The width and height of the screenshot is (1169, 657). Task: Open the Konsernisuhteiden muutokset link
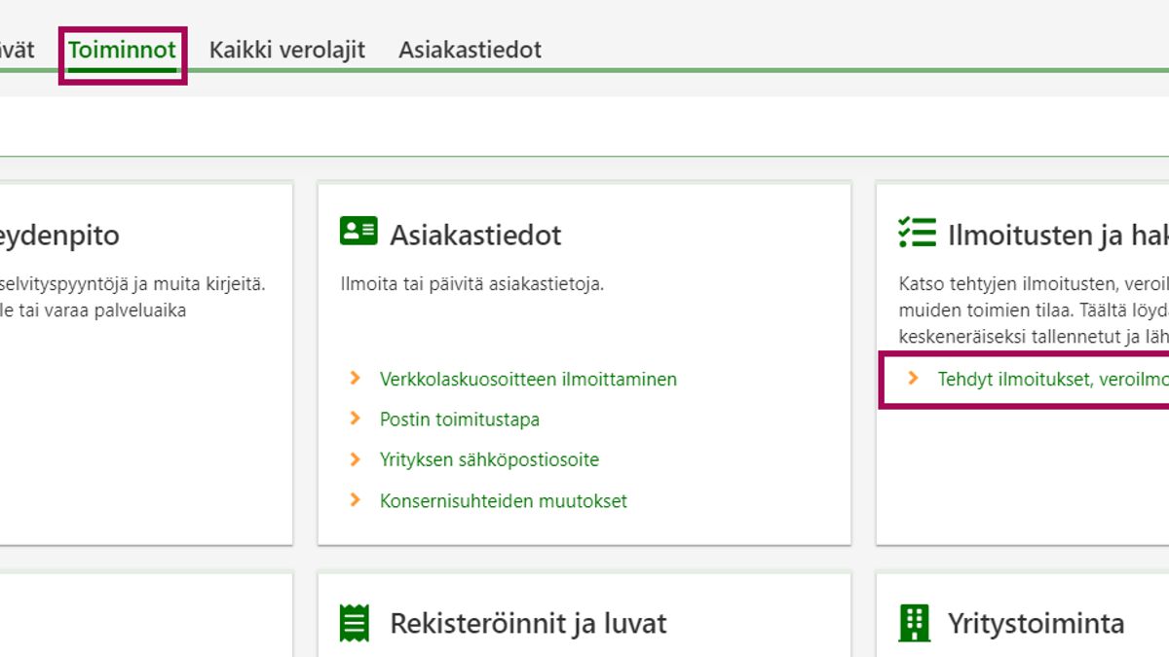503,501
